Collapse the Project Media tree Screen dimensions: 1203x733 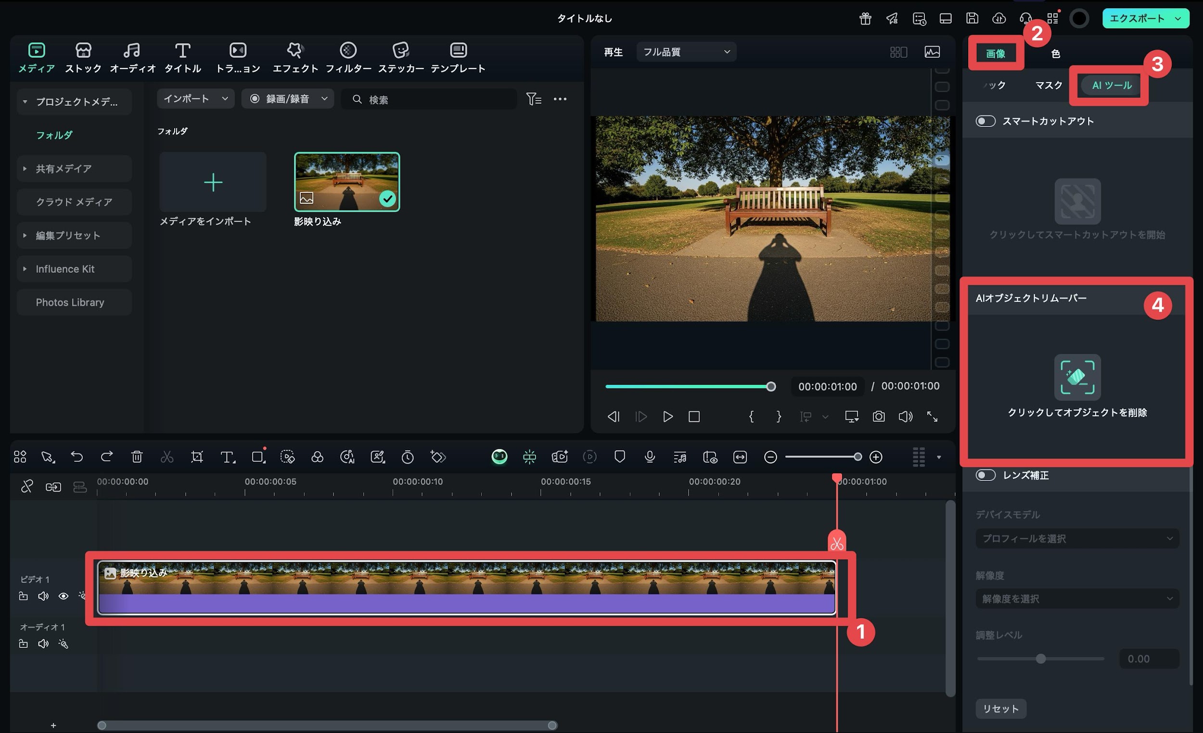(x=25, y=101)
